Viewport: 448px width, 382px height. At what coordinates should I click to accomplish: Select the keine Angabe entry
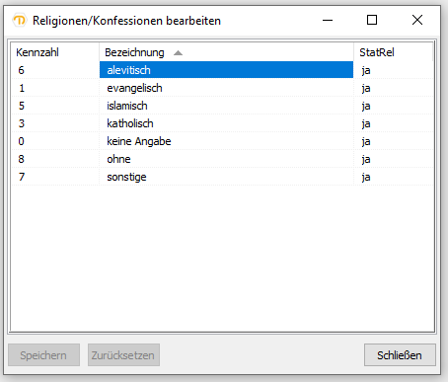coord(139,141)
